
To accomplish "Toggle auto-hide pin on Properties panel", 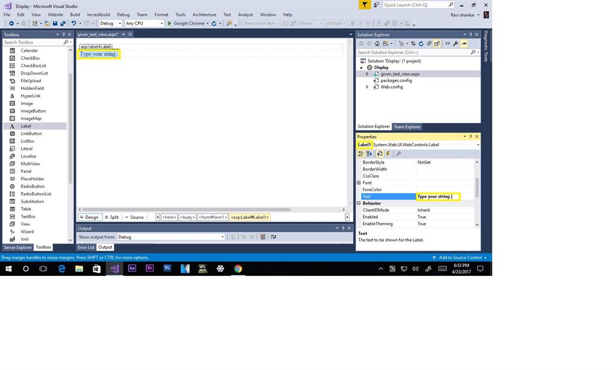I will [x=471, y=137].
